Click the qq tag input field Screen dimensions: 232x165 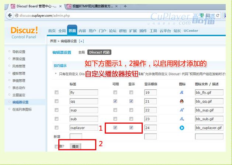[x=84, y=101]
